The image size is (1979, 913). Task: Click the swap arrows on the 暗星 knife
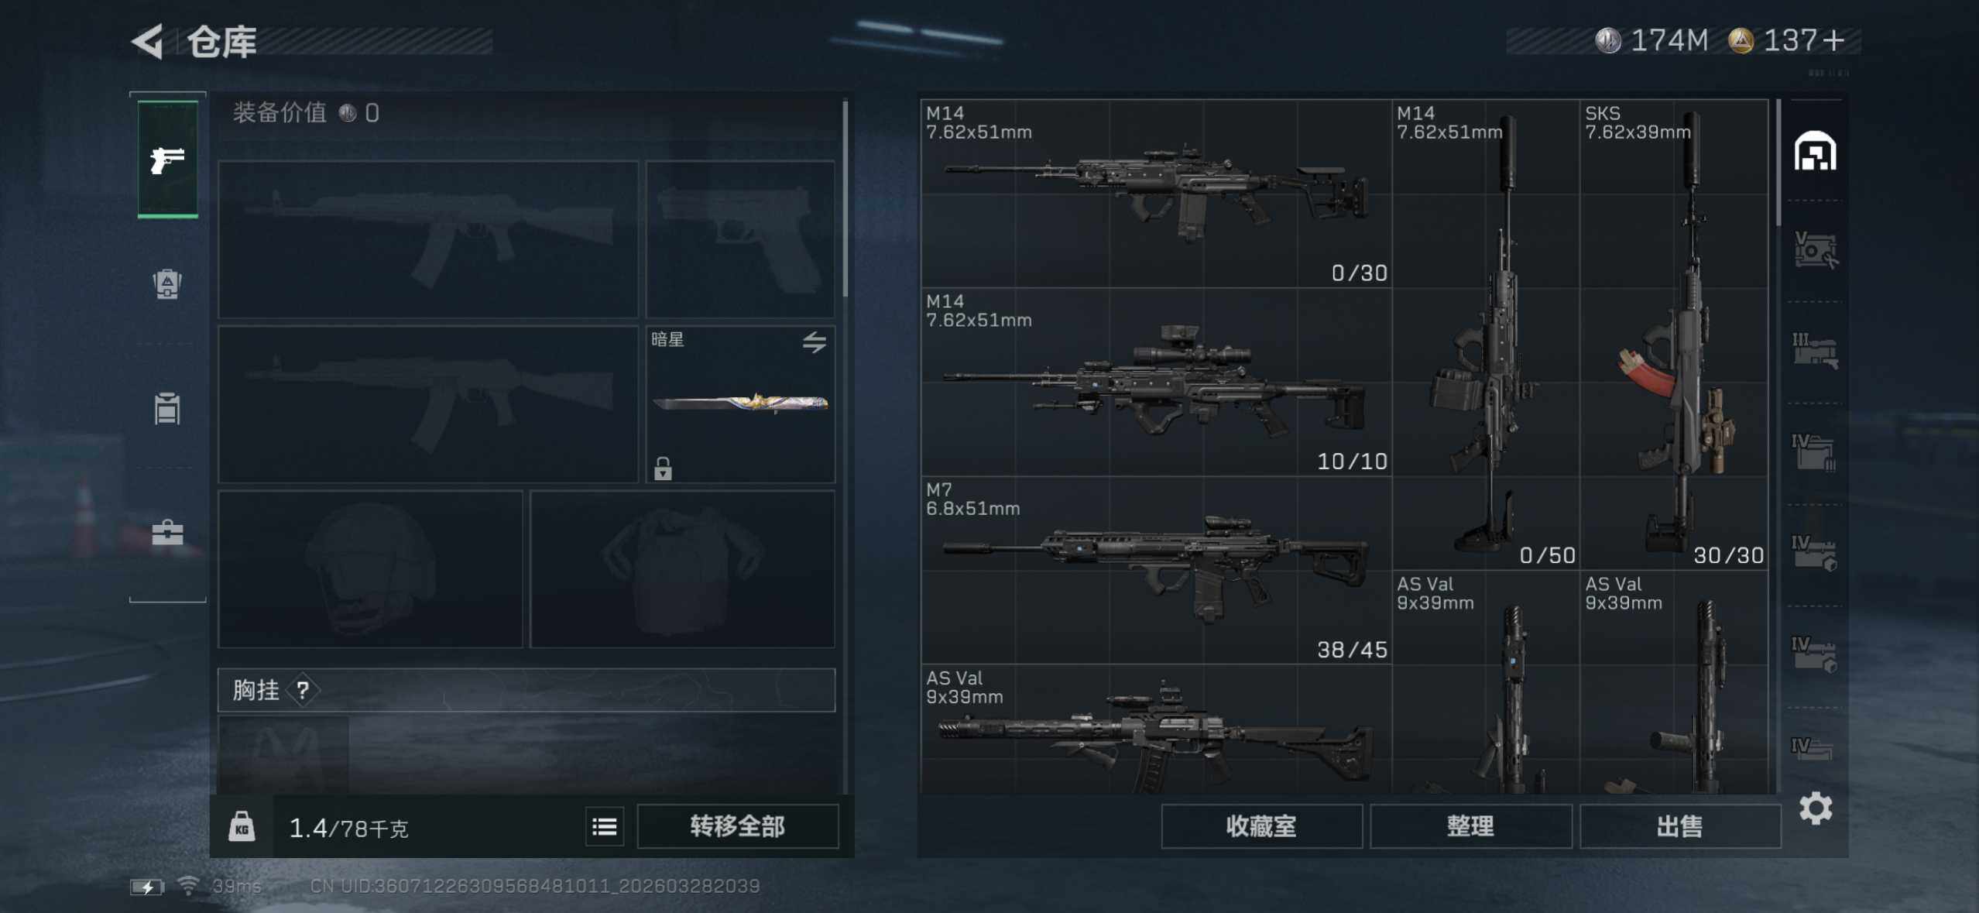(814, 342)
